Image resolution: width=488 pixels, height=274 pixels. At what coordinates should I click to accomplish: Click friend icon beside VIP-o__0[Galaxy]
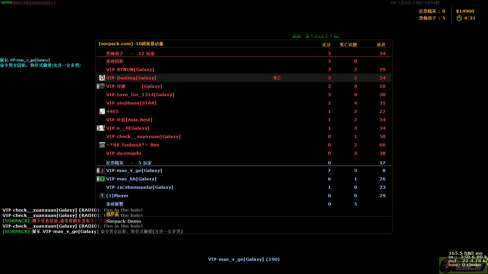pos(98,128)
